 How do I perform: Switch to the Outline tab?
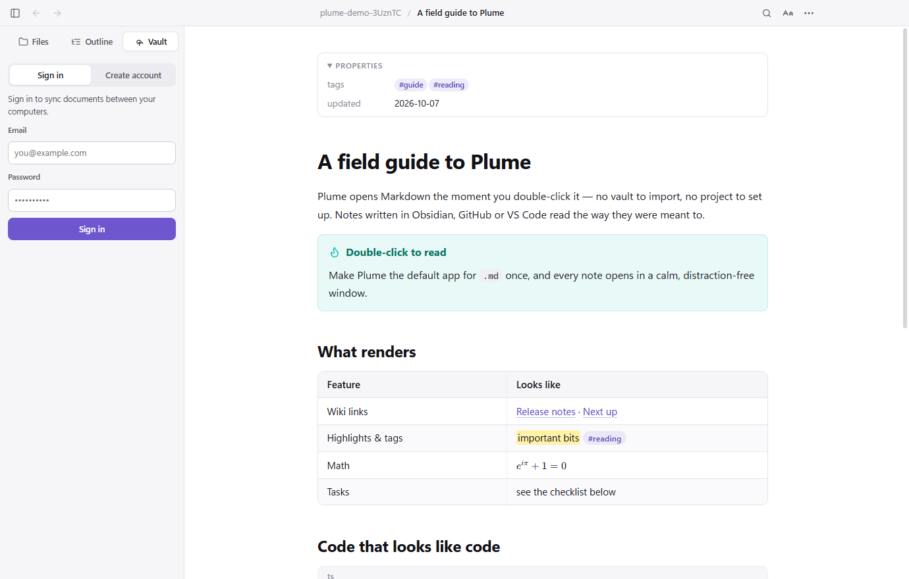pyautogui.click(x=92, y=41)
